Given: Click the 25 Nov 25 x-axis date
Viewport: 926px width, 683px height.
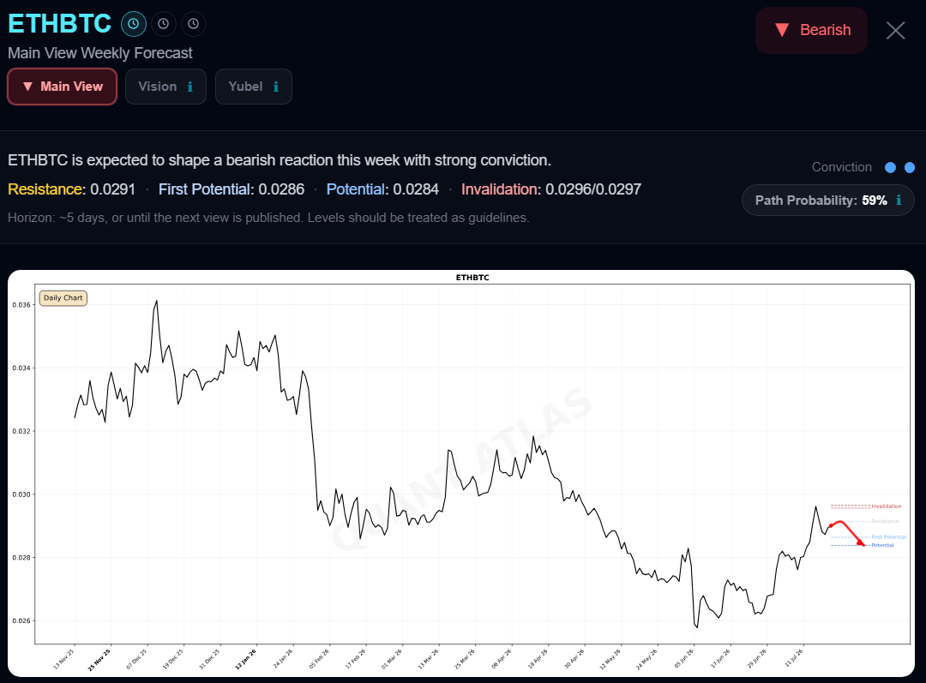Looking at the screenshot, I should pyautogui.click(x=99, y=659).
